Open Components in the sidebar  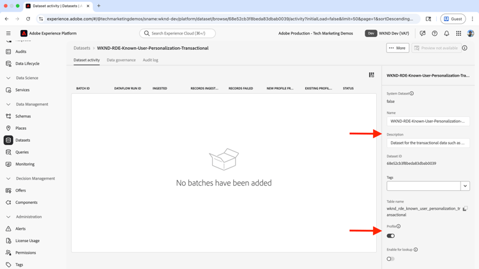point(26,203)
